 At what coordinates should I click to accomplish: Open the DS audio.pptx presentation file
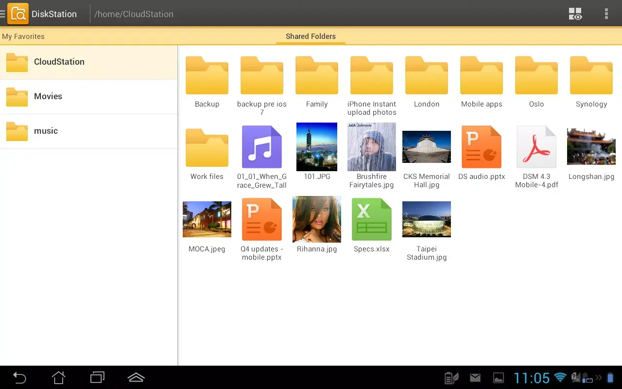tap(482, 146)
